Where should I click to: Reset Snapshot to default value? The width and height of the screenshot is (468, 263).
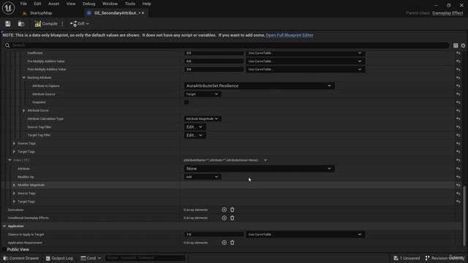[458, 102]
